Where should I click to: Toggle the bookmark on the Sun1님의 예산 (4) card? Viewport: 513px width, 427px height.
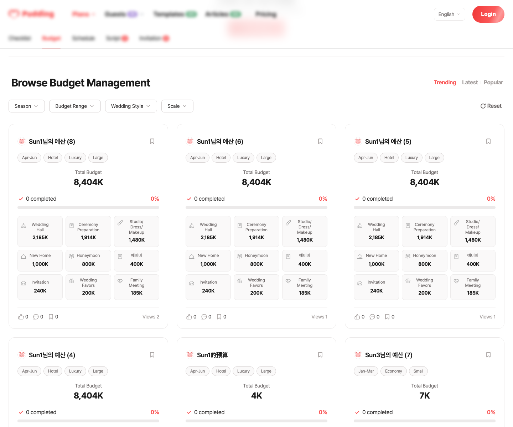point(152,355)
